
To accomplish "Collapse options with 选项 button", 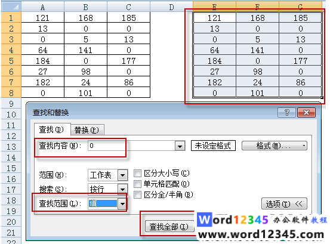I will pos(284,203).
